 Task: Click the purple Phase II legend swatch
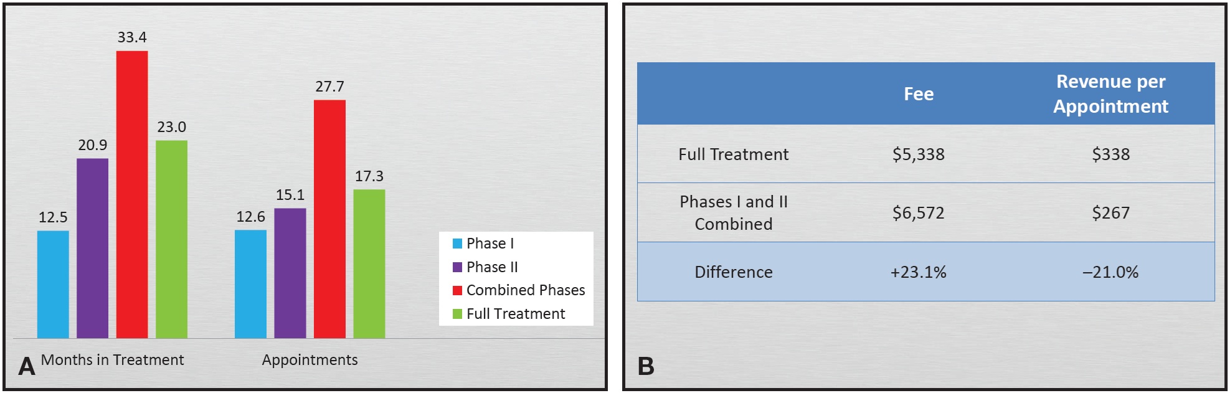click(457, 267)
